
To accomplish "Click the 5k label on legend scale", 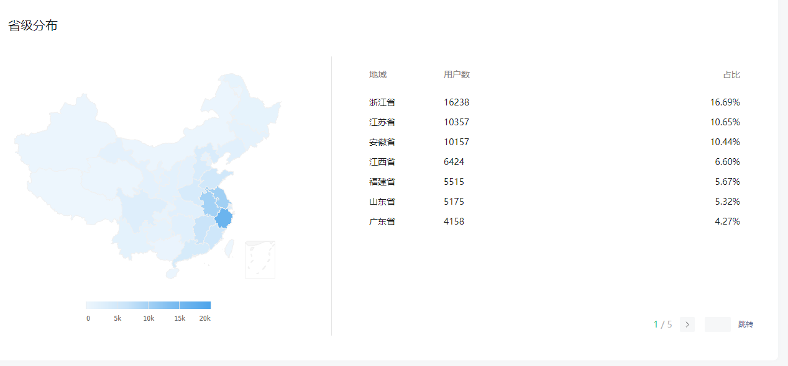I will [117, 318].
